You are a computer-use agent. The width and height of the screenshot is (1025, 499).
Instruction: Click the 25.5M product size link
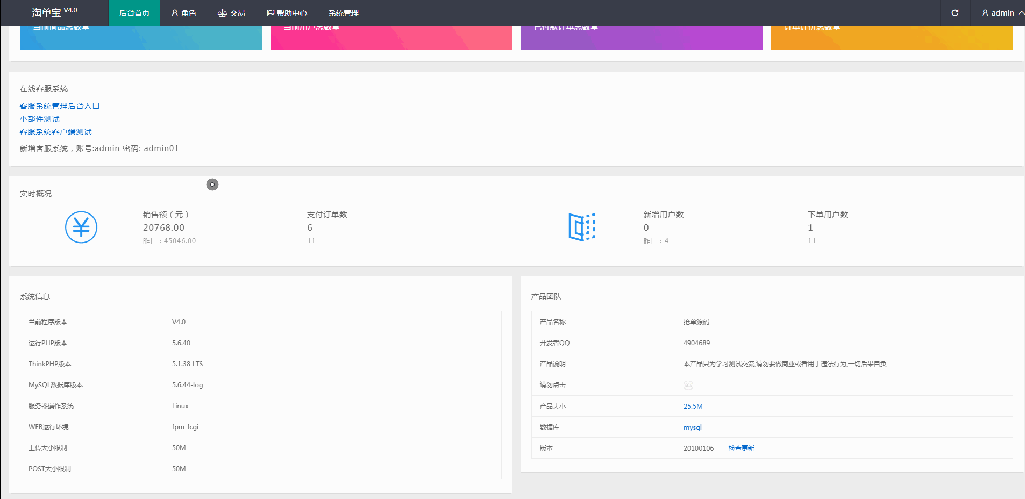click(693, 406)
